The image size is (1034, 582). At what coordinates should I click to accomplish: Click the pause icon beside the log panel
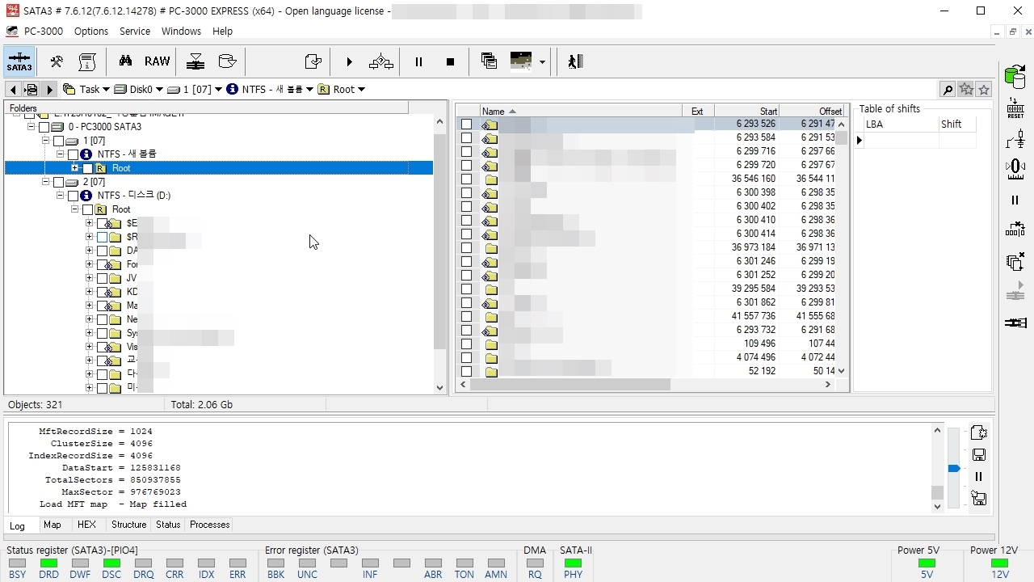point(978,477)
